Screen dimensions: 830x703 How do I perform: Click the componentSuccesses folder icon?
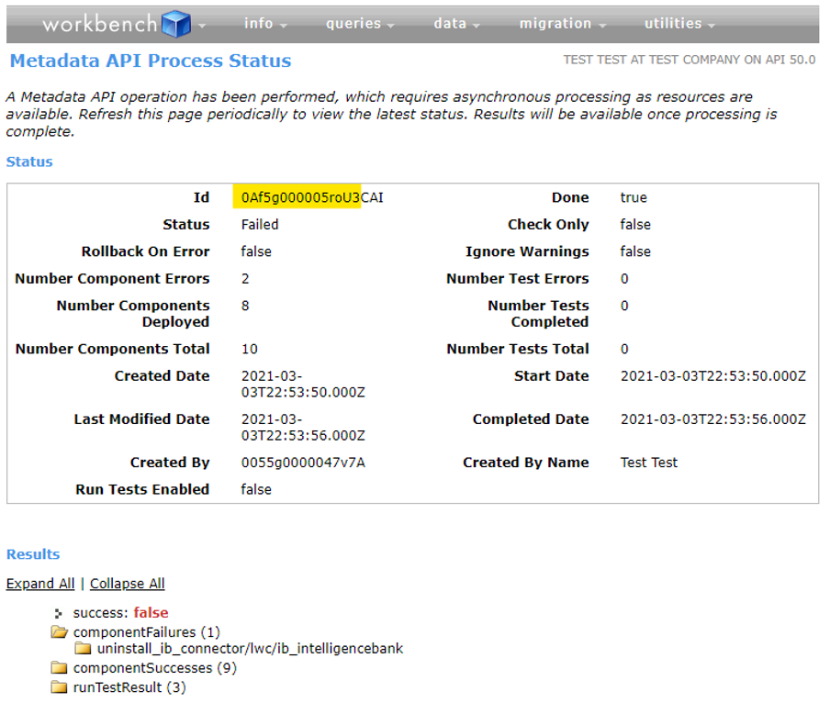60,668
